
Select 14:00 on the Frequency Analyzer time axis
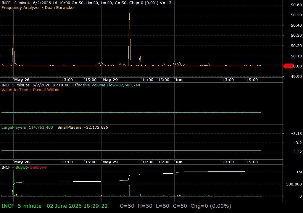[148, 80]
